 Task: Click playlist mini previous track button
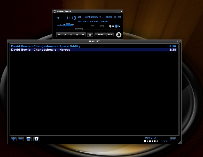click(x=145, y=141)
